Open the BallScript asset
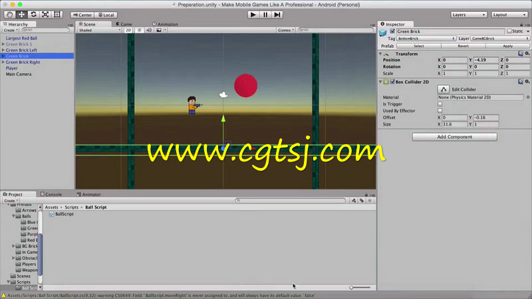This screenshot has width=532, height=299. tap(62, 214)
